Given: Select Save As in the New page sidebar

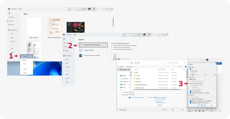Looking at the screenshot, I should coord(13,41).
